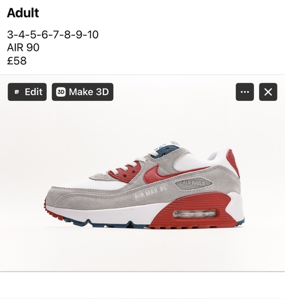The width and height of the screenshot is (285, 299).
Task: Select the Adult heading text
Action: [x=23, y=13]
